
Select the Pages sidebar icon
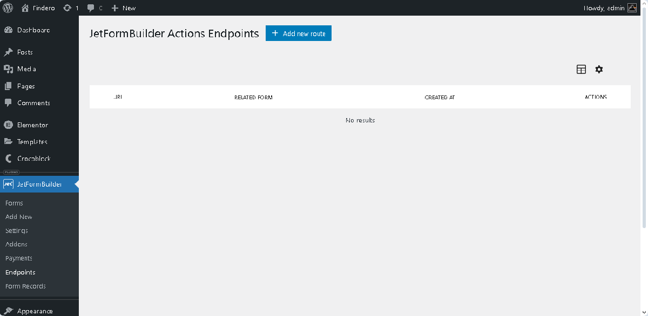(x=8, y=86)
